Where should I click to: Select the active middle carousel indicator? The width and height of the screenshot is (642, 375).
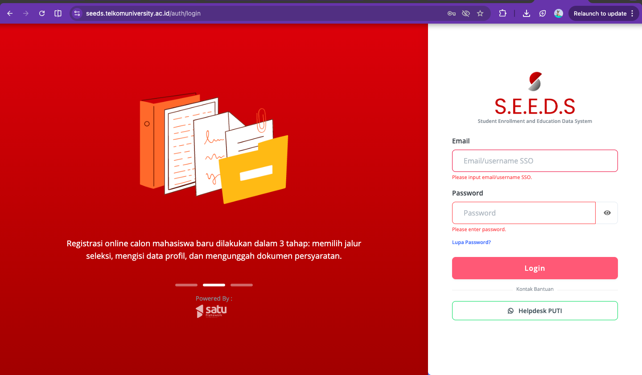[214, 285]
